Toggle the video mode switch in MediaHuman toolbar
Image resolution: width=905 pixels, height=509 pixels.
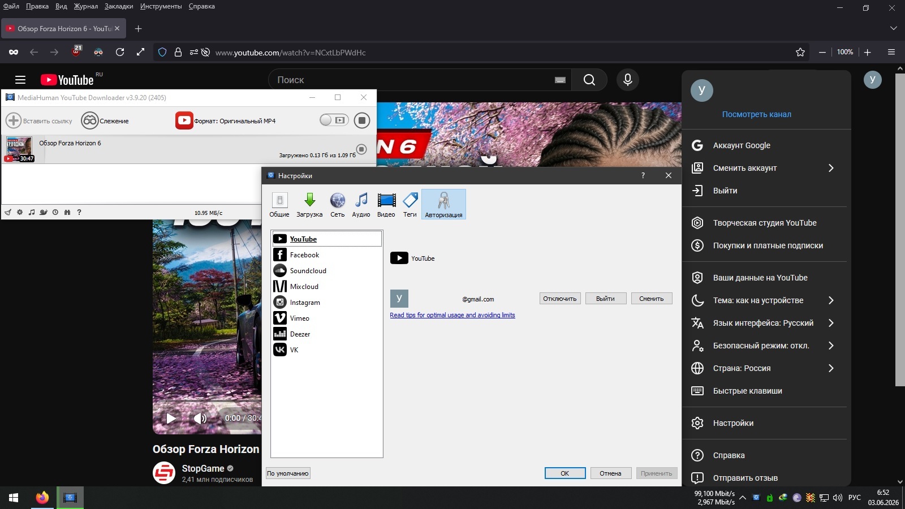coord(334,120)
